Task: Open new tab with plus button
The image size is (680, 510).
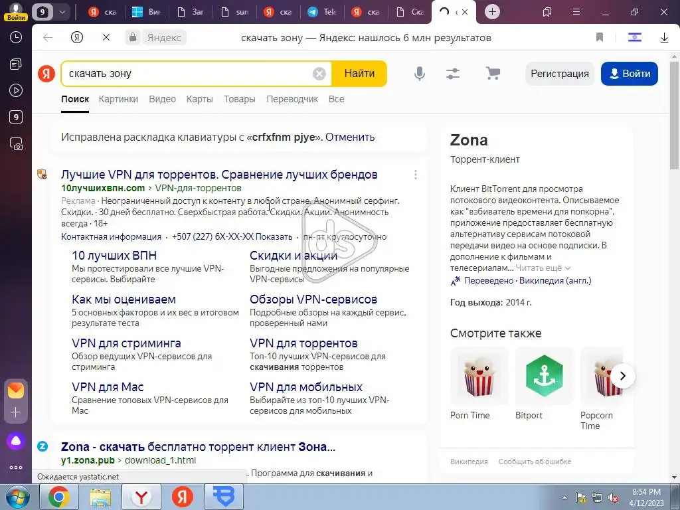Action: [x=492, y=12]
